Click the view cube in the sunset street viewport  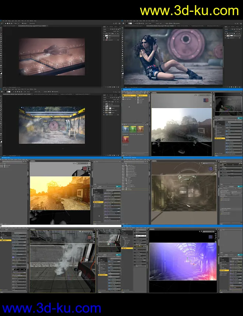click(85, 169)
